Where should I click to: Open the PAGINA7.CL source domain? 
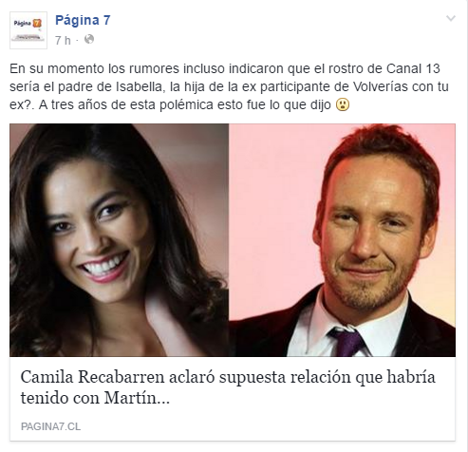click(x=50, y=426)
